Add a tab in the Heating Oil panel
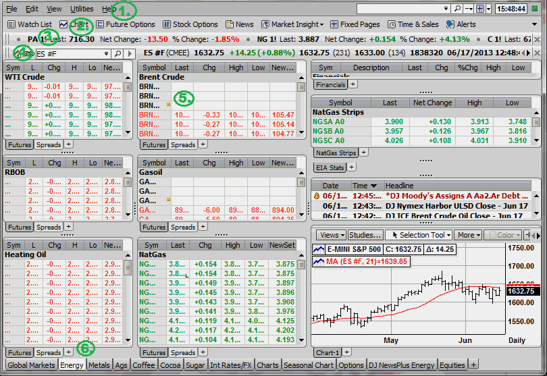The width and height of the screenshot is (547, 376). tap(69, 352)
